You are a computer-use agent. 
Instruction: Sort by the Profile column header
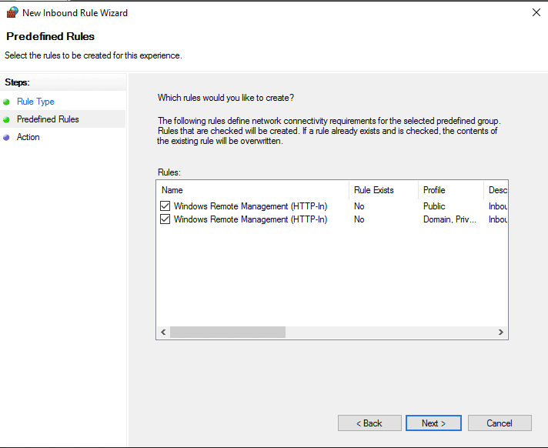pos(449,190)
